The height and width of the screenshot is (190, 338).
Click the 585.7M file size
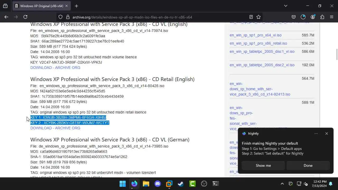(308, 35)
